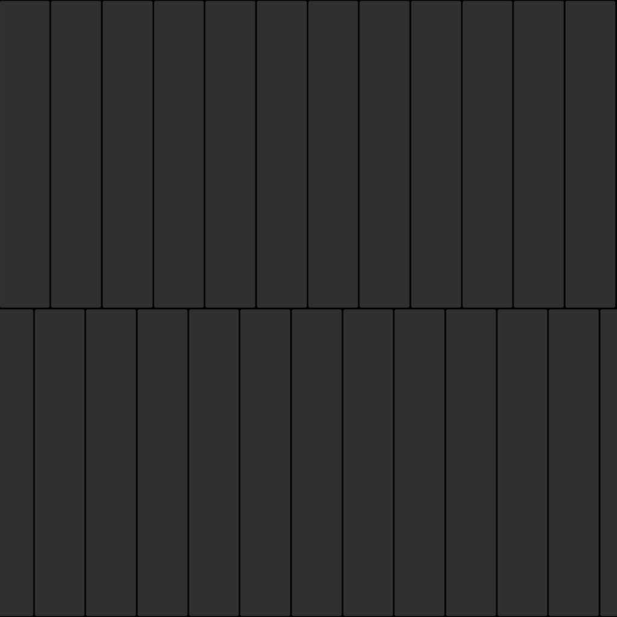The image size is (617, 617).
Task: Pick the fifth full-width tile in the bottom row
Action: (x=265, y=463)
